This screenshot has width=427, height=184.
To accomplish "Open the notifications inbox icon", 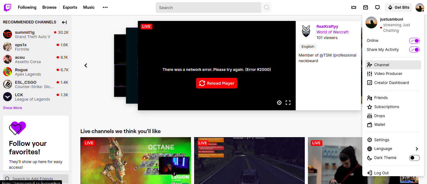I will click(365, 7).
